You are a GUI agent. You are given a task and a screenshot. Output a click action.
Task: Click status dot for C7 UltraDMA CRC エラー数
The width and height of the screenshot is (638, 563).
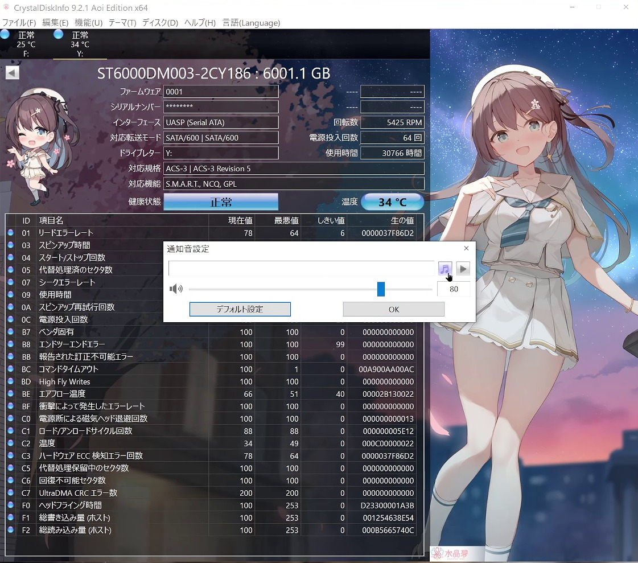(11, 492)
